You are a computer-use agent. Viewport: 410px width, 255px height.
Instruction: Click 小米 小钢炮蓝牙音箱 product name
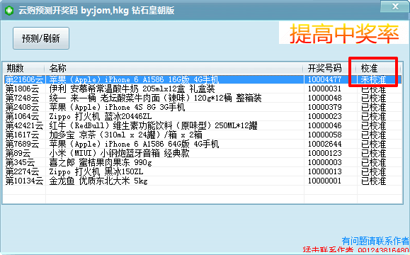pos(119,153)
